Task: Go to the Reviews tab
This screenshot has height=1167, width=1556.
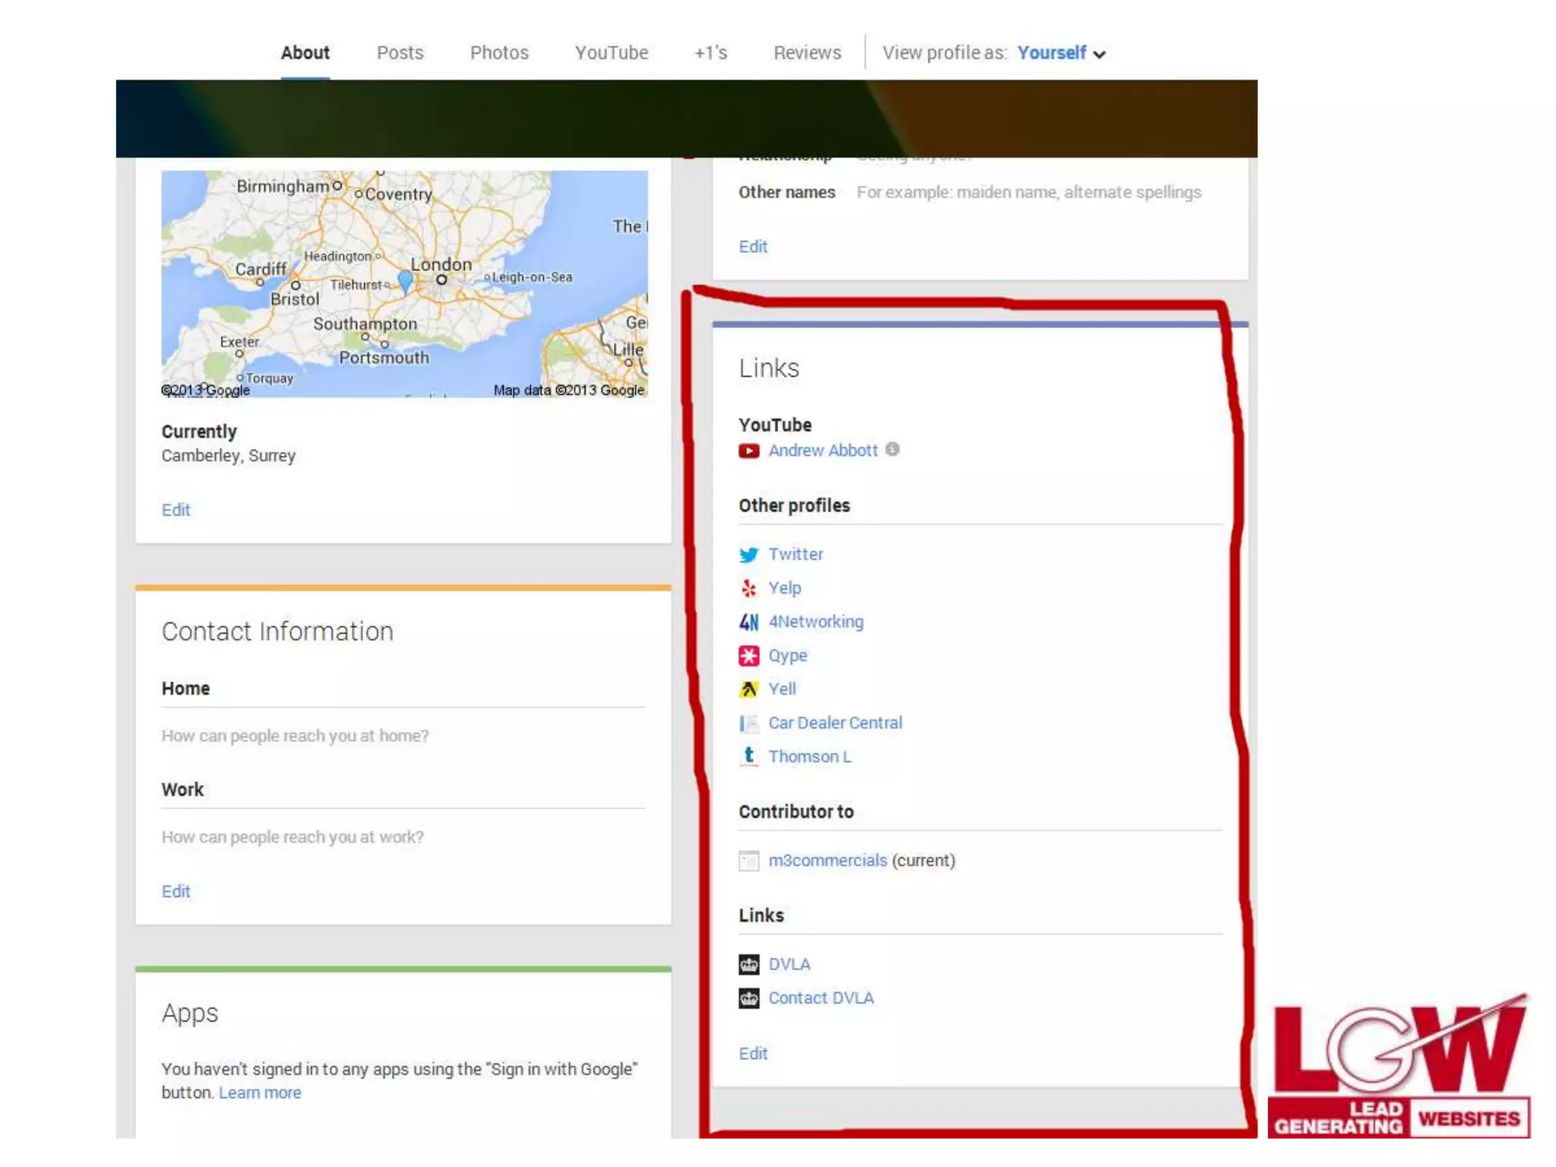Action: 807,53
